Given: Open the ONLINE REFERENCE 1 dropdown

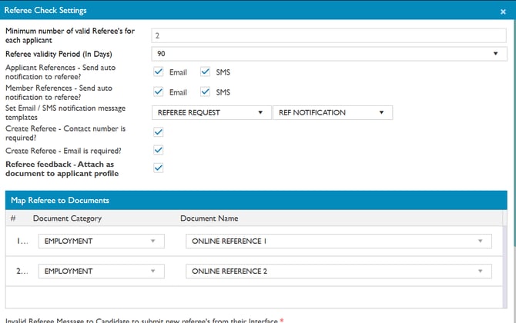Looking at the screenshot, I should tap(339, 241).
